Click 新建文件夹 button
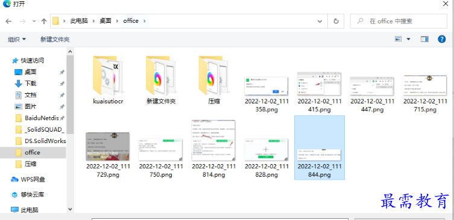The width and height of the screenshot is (454, 220). pos(55,39)
